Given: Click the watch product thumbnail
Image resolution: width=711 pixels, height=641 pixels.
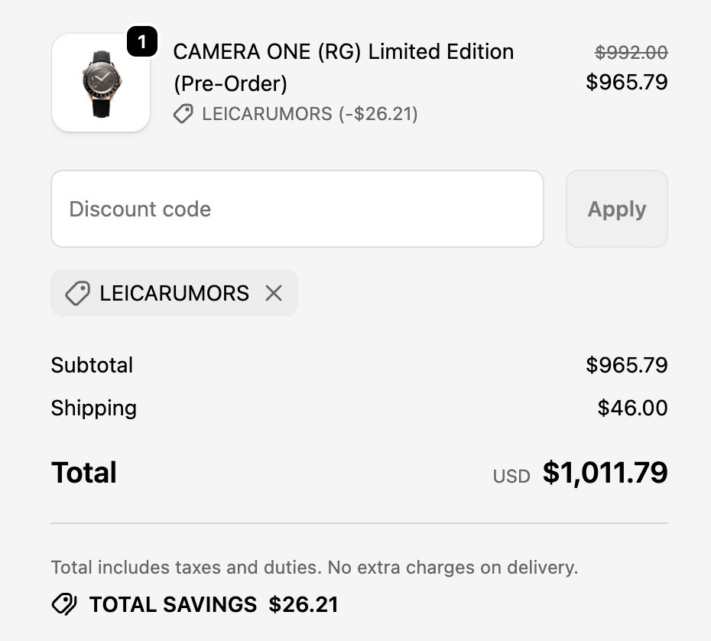Looking at the screenshot, I should coord(100,83).
